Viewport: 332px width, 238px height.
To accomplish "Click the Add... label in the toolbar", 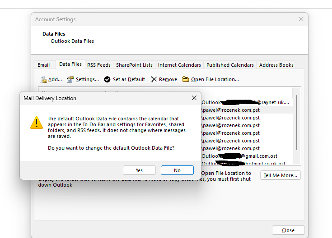I will coord(55,79).
